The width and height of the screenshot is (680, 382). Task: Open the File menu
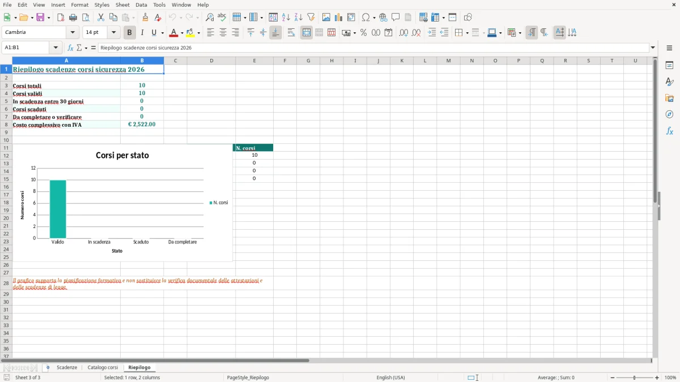click(x=7, y=5)
